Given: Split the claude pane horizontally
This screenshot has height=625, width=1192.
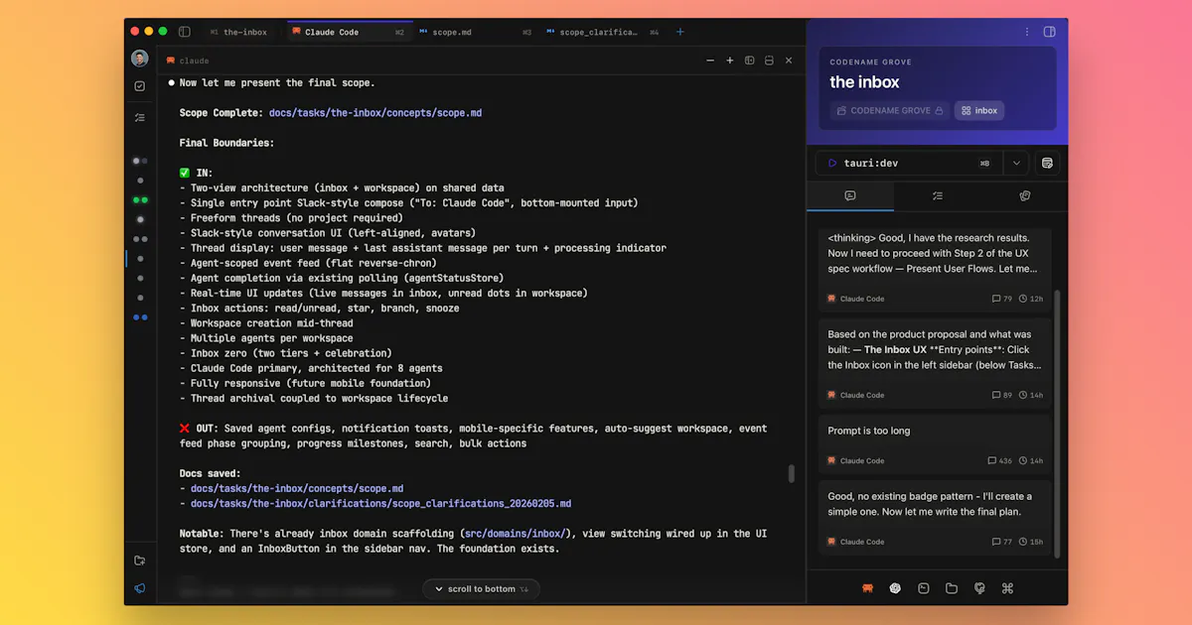Looking at the screenshot, I should tap(769, 61).
